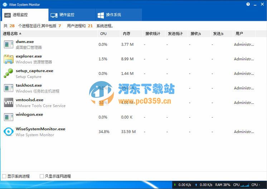Screen dimensions: 267x189
Task: Sort by 用户 column header
Action: click(x=244, y=34)
